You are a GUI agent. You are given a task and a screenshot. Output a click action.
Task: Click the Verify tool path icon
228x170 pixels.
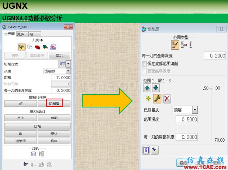pyautogui.click(x=41, y=164)
